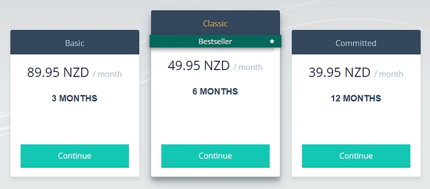This screenshot has width=430, height=189.
Task: Click the 49.95 NZD price
Action: [x=199, y=66]
